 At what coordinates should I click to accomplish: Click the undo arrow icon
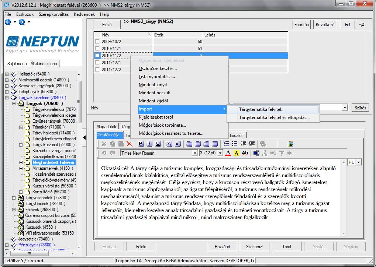(104, 153)
